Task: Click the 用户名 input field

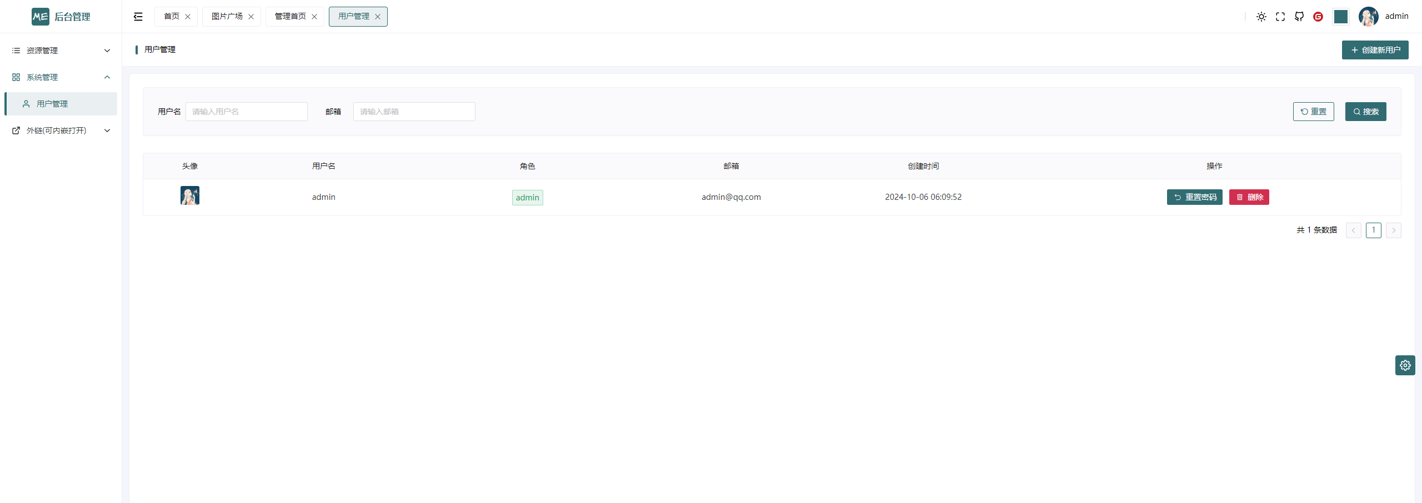Action: (246, 111)
